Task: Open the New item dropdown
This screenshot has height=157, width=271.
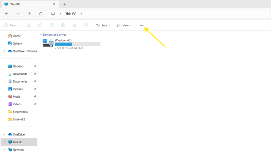Action: pos(11,25)
